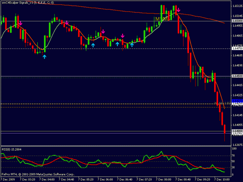
Task: Click the 1.64865 price scale label
Action: (238, 36)
